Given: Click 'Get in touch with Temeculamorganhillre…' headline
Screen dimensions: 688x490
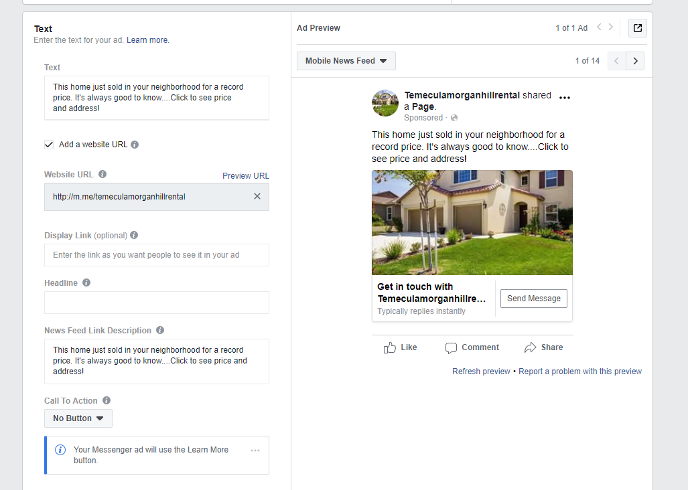Looking at the screenshot, I should click(431, 293).
